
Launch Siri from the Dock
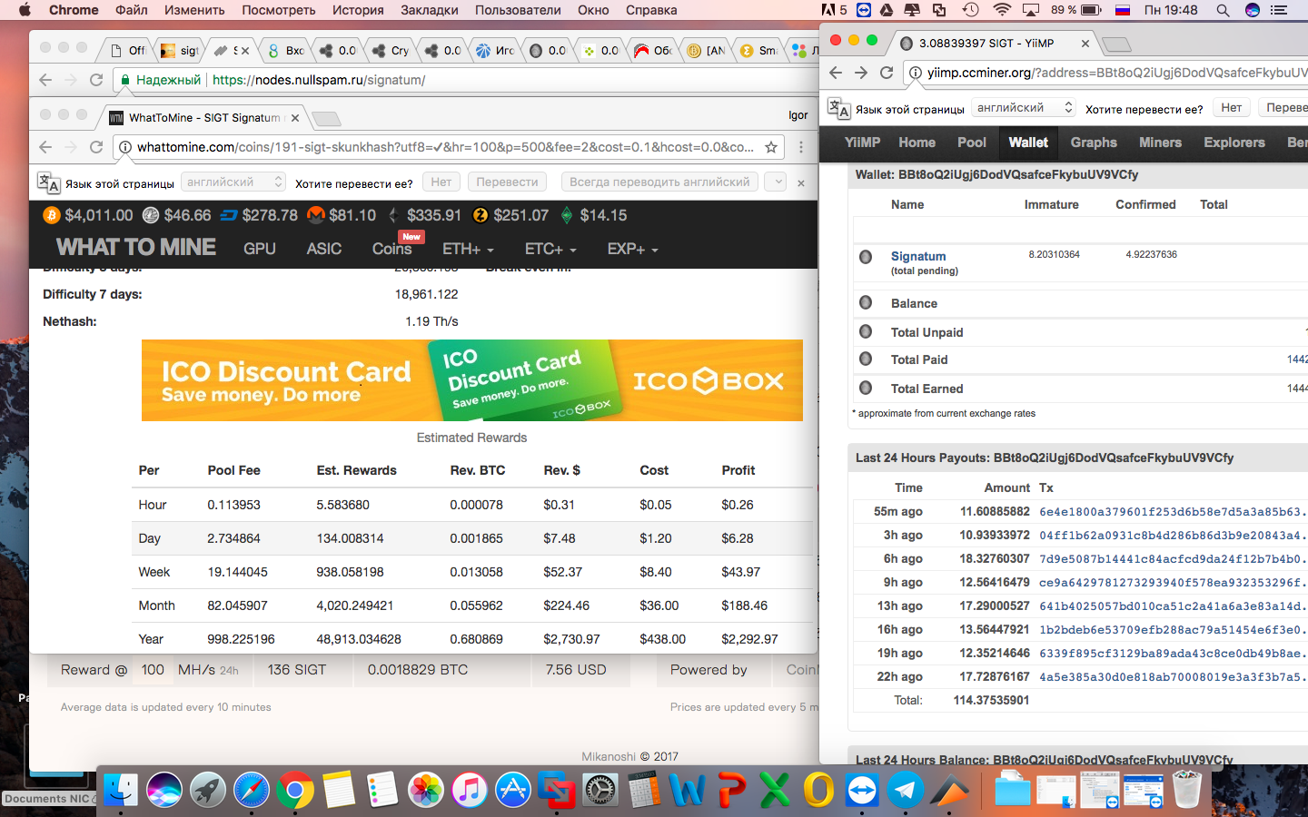pyautogui.click(x=164, y=791)
